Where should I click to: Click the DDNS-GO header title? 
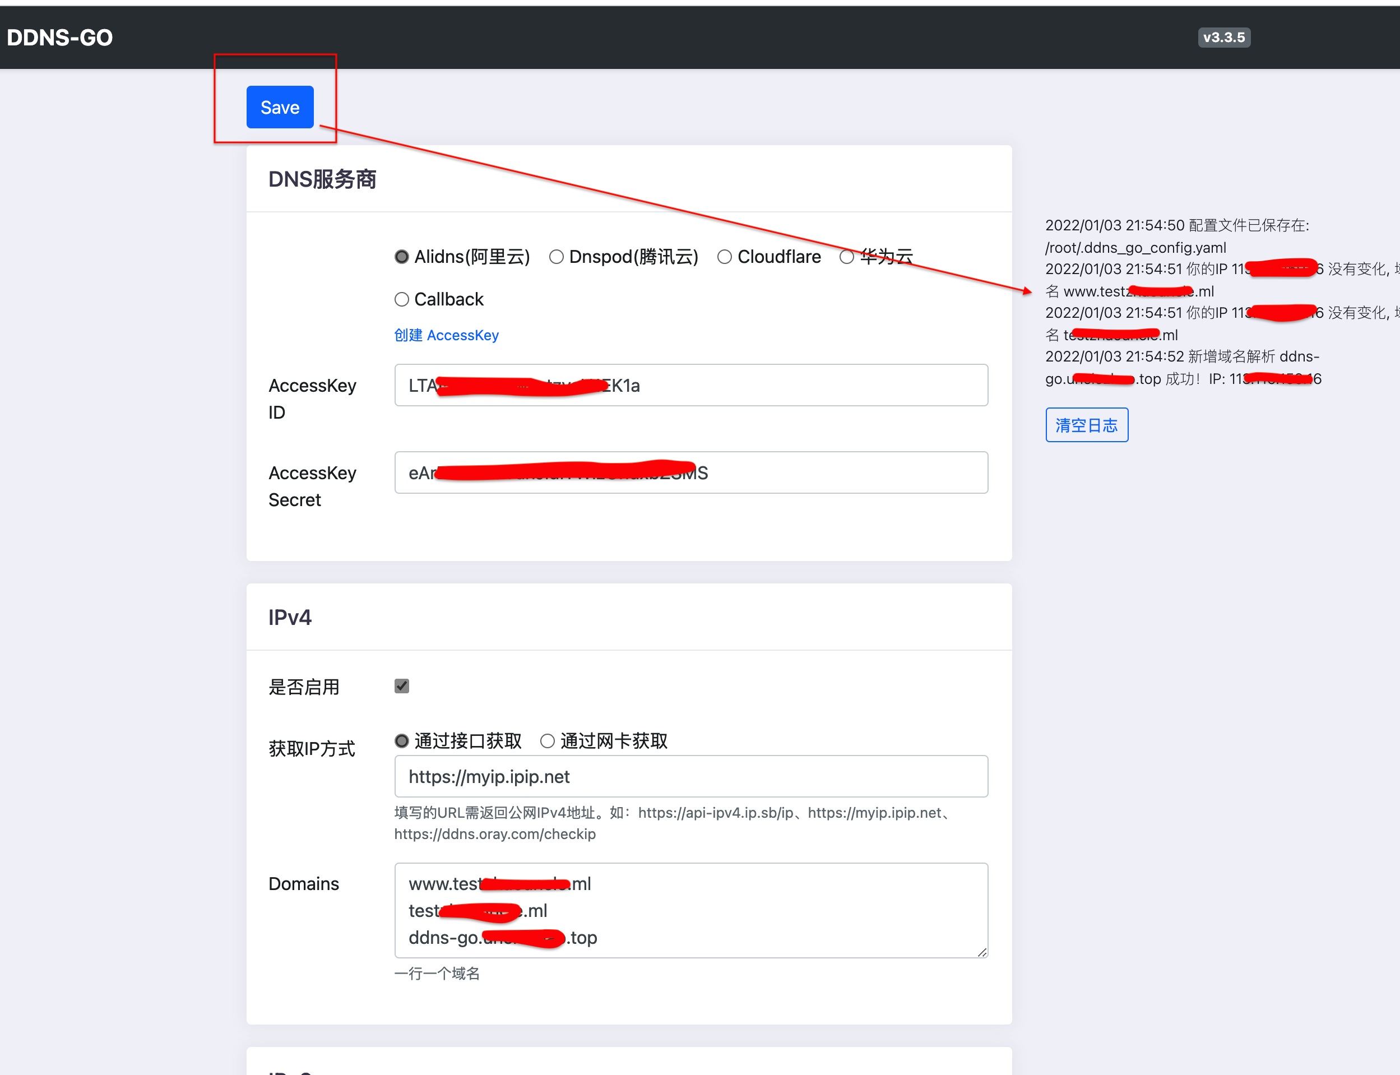coord(59,38)
